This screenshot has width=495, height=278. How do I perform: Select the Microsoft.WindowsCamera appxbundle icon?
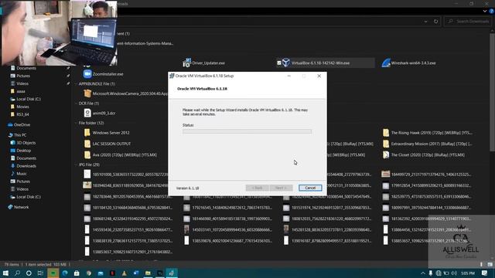click(87, 93)
